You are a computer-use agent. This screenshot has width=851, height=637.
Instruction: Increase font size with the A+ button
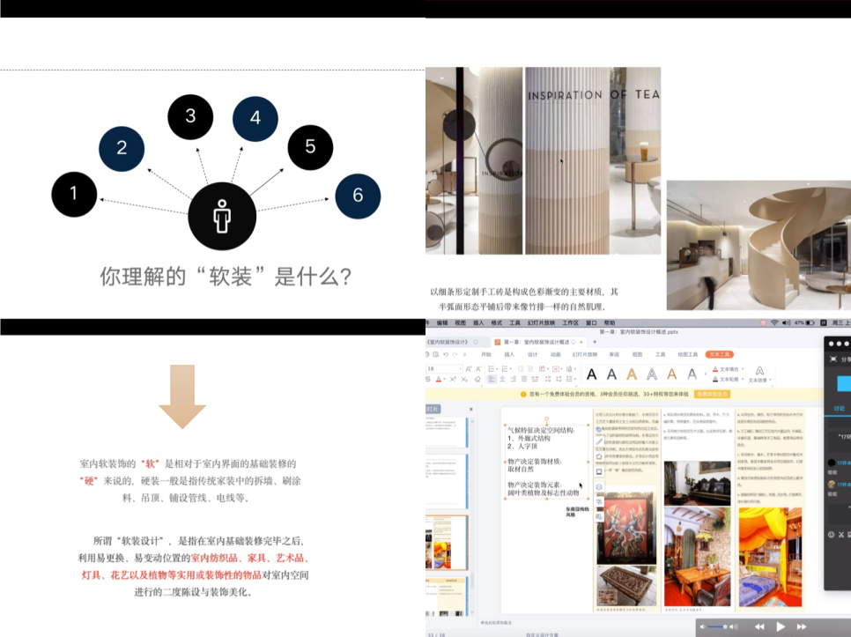(469, 369)
